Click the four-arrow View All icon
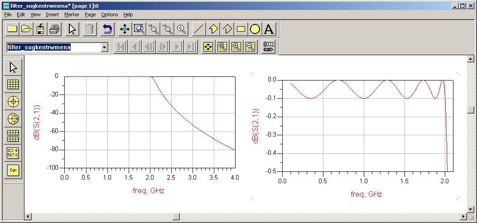Image resolution: width=477 pixels, height=223 pixels. point(125,29)
